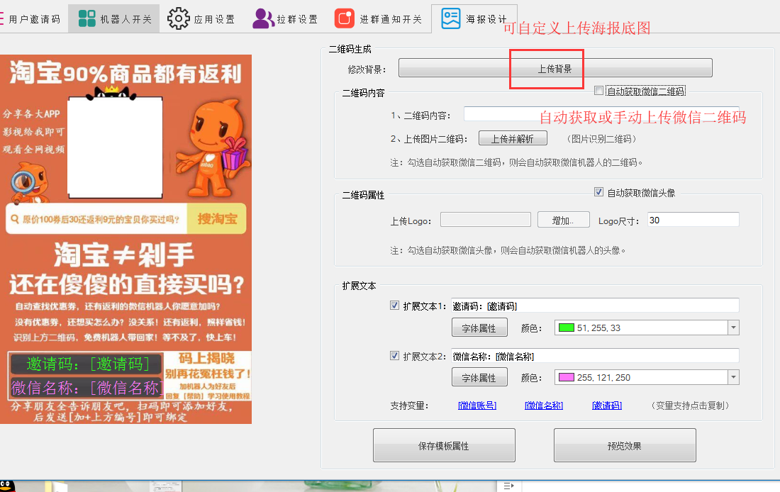Click the purple people 拉群设置 icon
This screenshot has width=780, height=492.
pyautogui.click(x=263, y=19)
